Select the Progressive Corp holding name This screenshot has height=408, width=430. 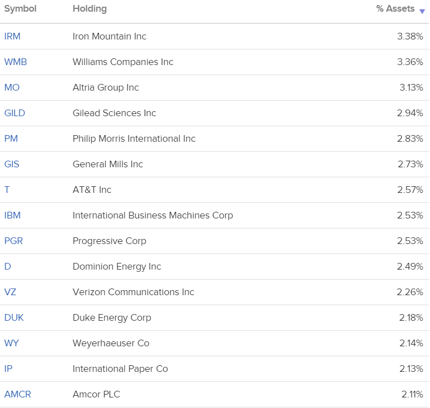(x=110, y=241)
